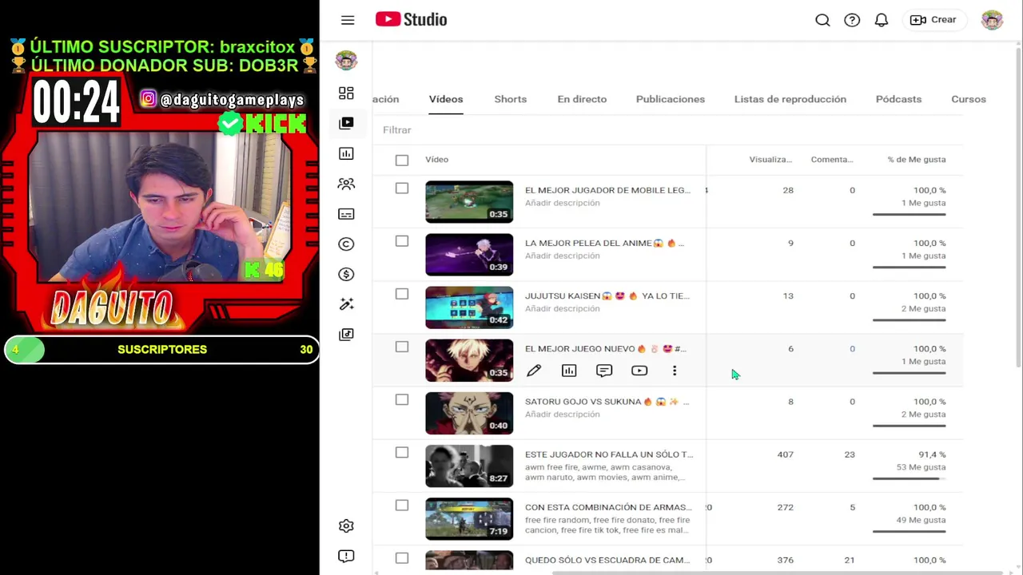Click the channel avatar in the sidebar
Image resolution: width=1023 pixels, height=575 pixels.
point(346,60)
